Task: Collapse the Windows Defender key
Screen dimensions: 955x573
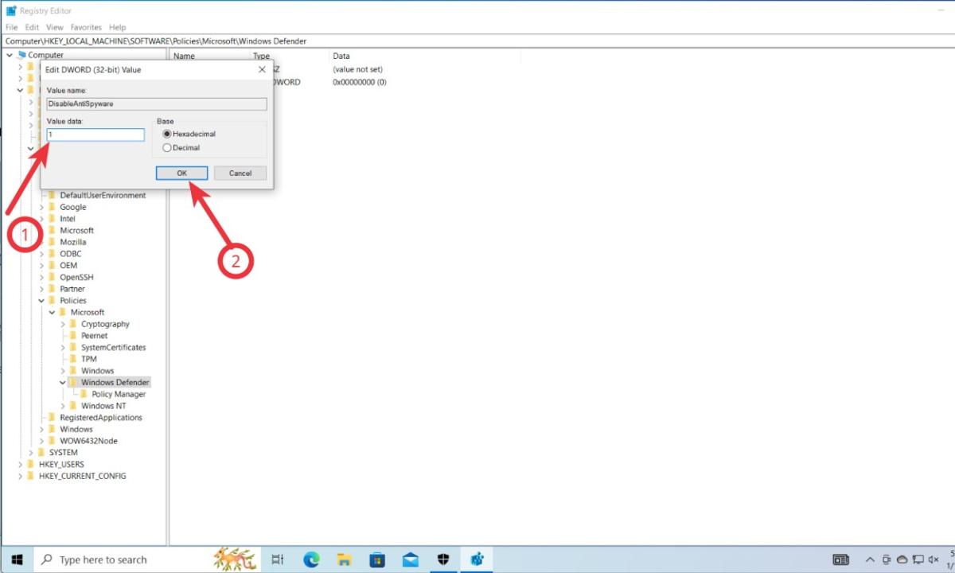Action: coord(62,382)
